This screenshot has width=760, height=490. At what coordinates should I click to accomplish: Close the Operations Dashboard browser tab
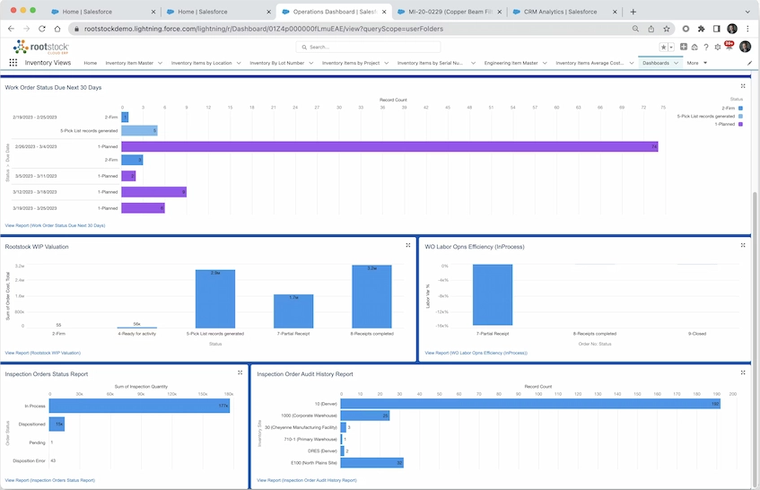(384, 12)
